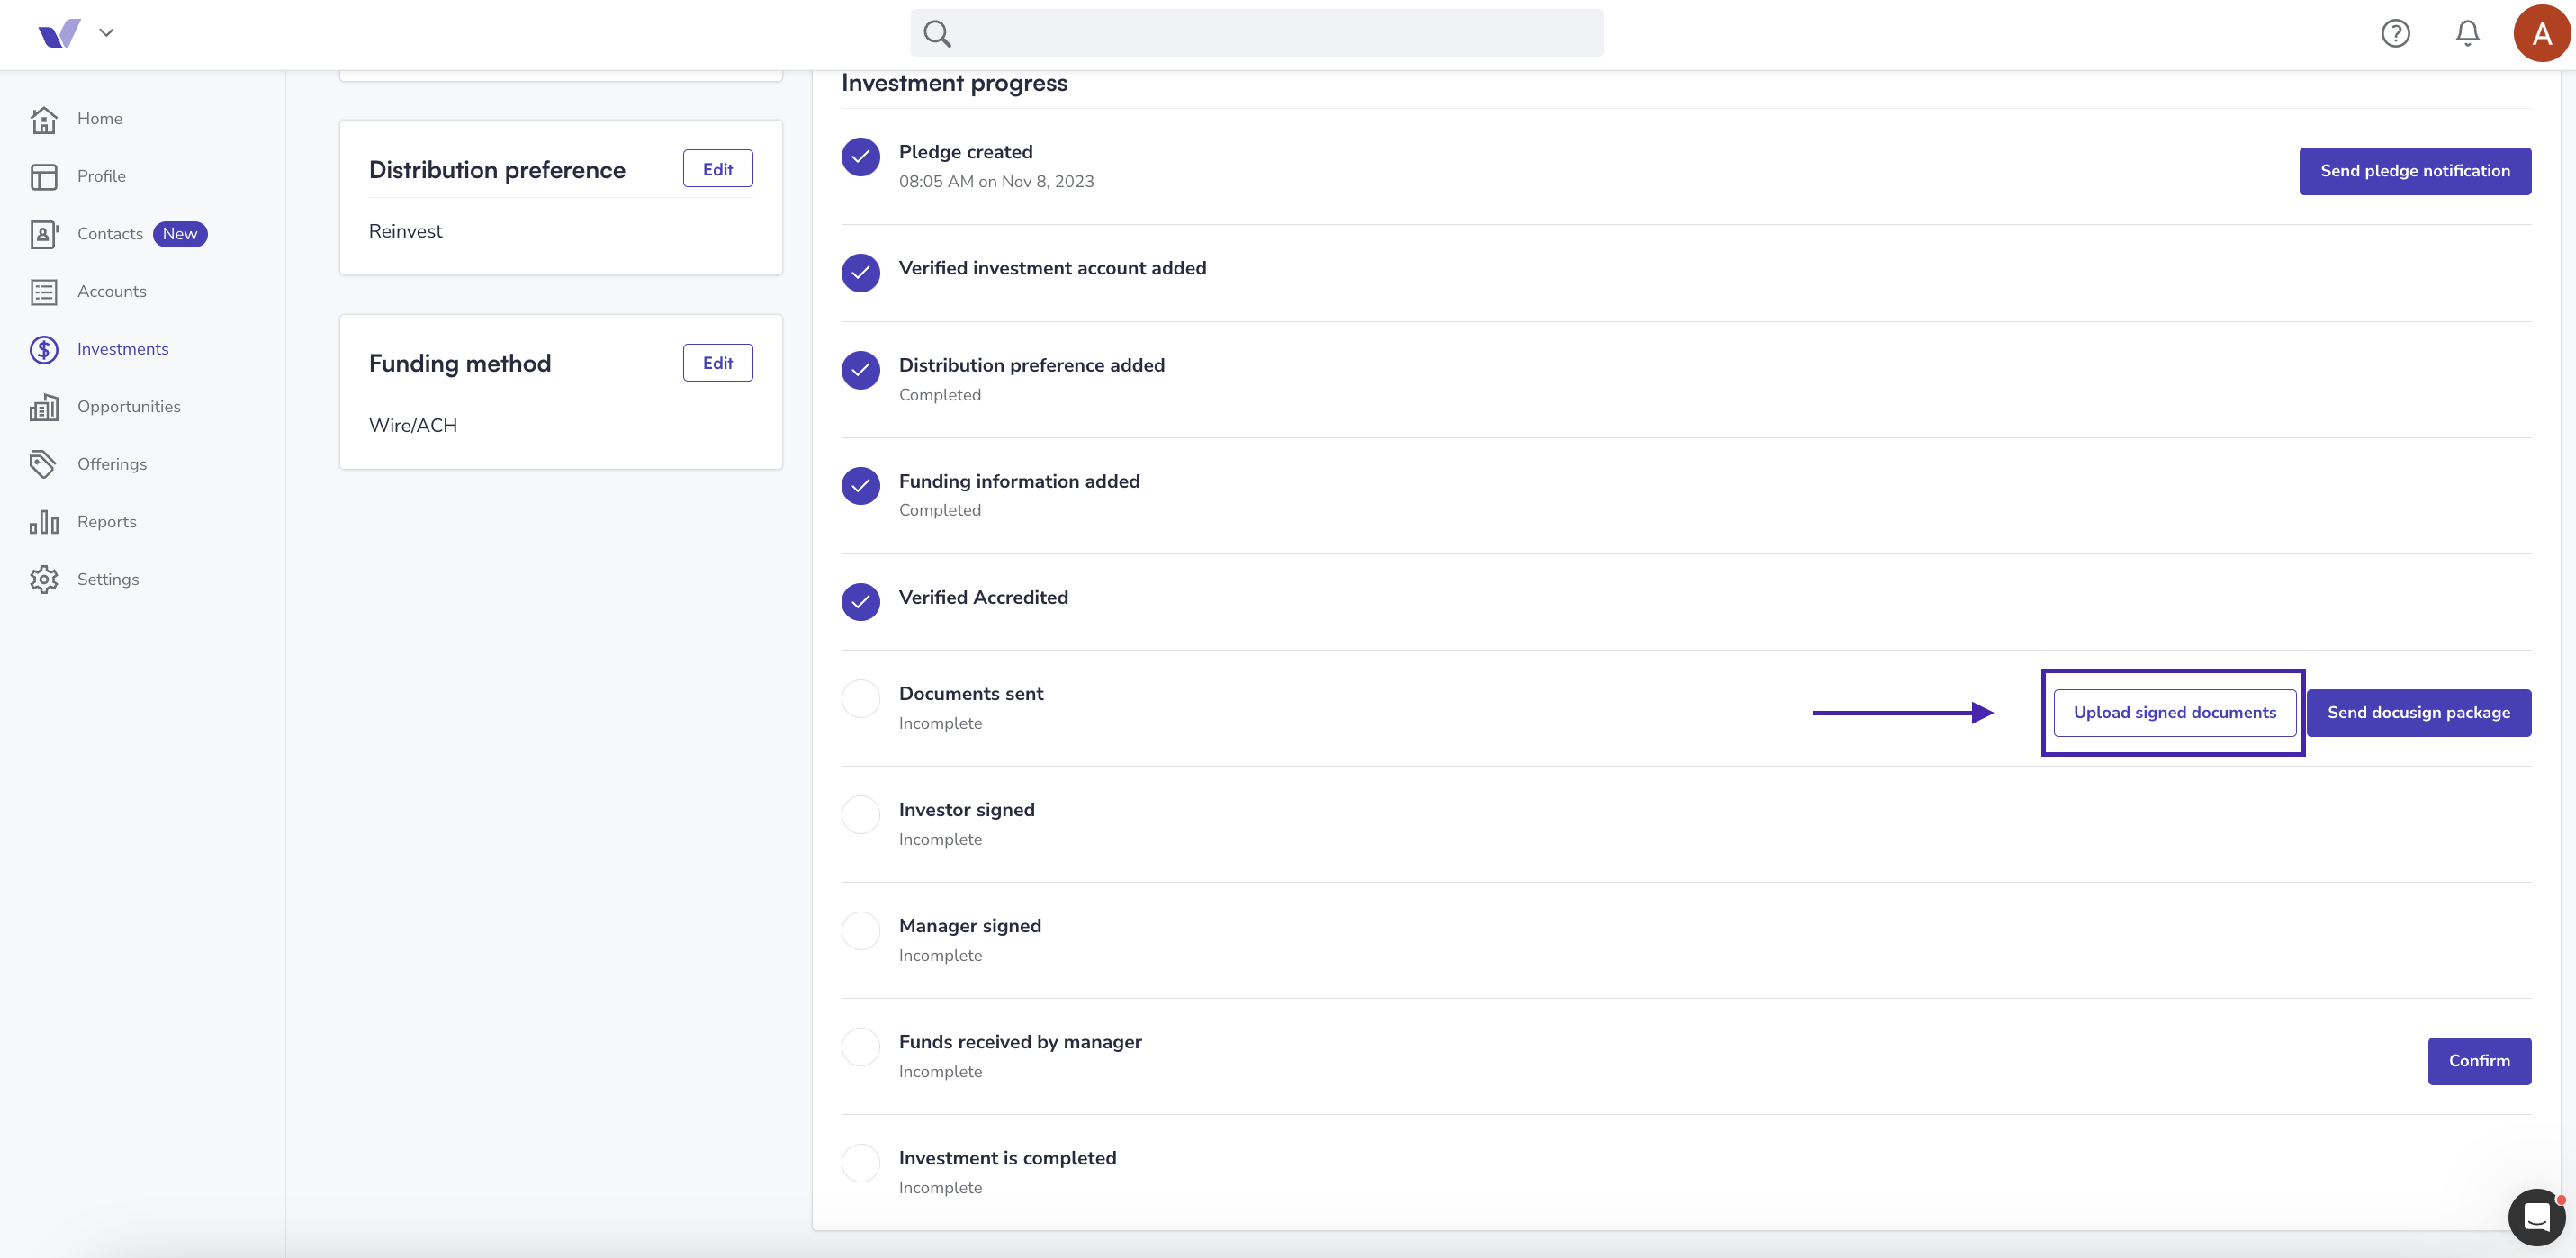This screenshot has width=2576, height=1258.
Task: Open Settings in sidebar
Action: coord(107,580)
